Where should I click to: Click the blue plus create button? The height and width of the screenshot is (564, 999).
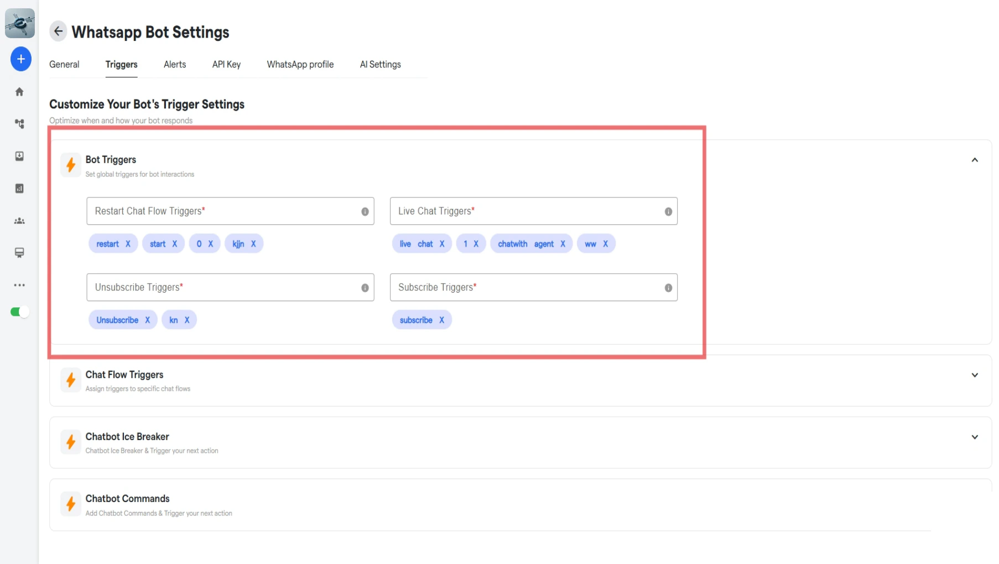(x=21, y=59)
